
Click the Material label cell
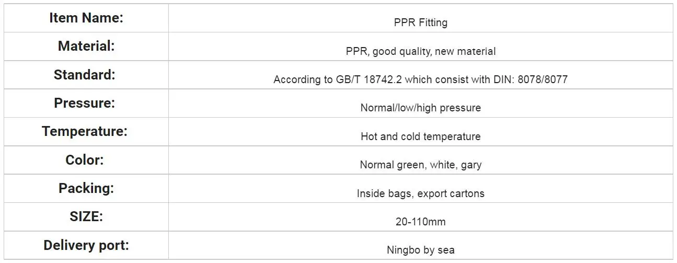coord(86,46)
